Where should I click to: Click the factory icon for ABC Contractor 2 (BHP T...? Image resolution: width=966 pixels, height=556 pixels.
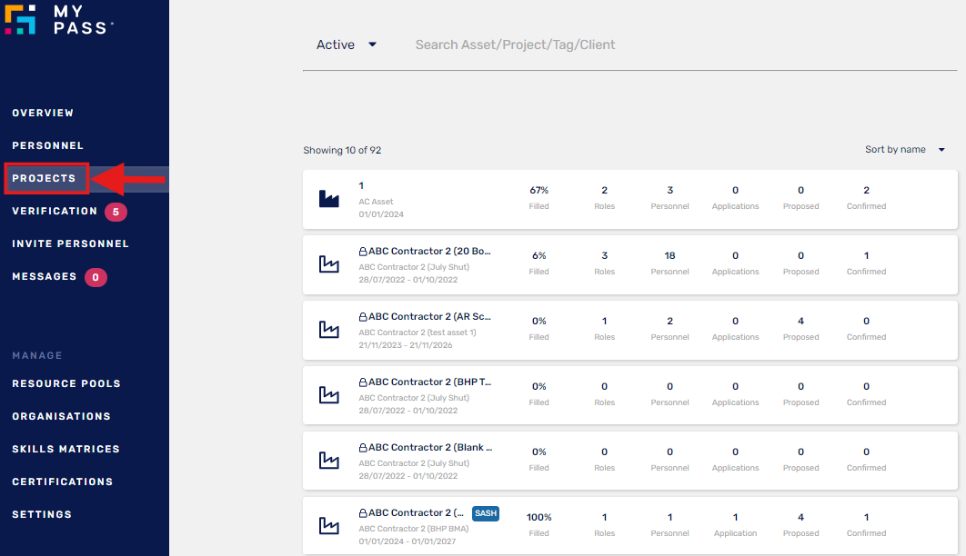tap(328, 395)
